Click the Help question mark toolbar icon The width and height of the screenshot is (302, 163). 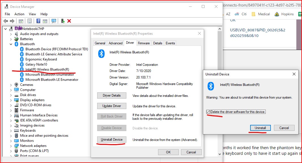38,21
